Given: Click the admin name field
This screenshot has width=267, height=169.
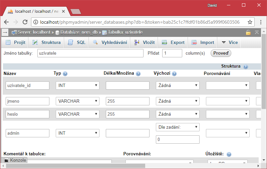Looking at the screenshot, I should pyautogui.click(x=27, y=133).
